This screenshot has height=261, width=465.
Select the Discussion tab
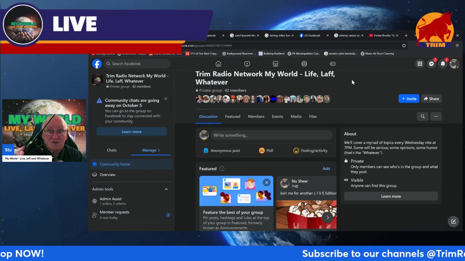(x=208, y=116)
